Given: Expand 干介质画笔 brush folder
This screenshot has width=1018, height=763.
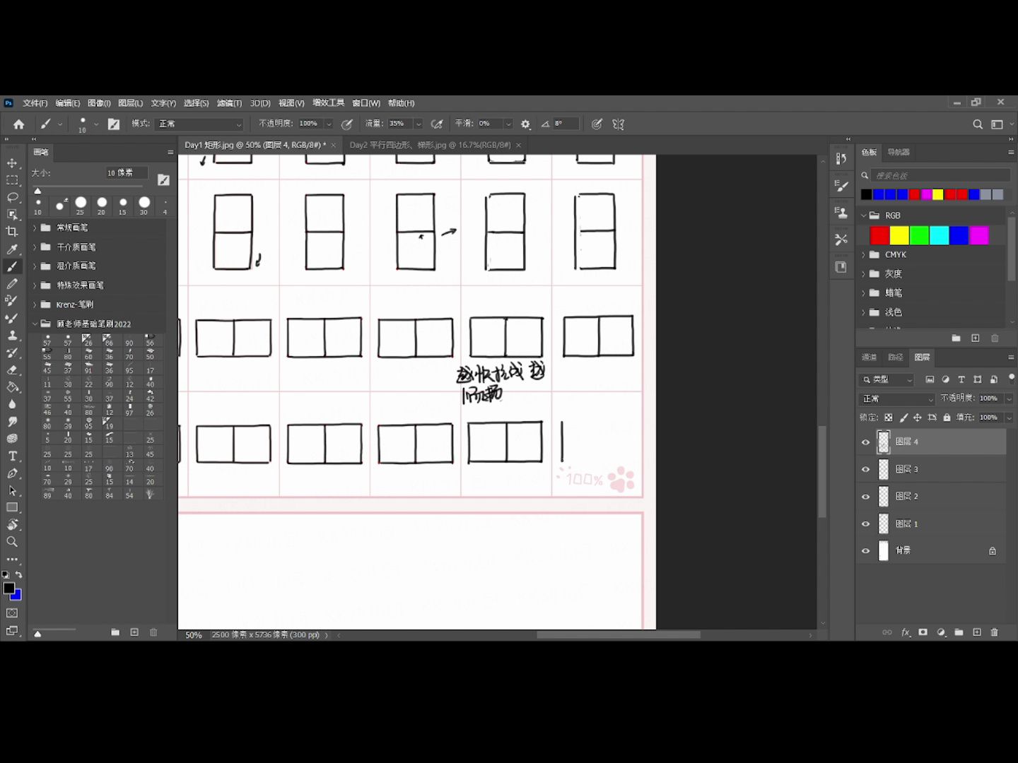Looking at the screenshot, I should point(35,247).
